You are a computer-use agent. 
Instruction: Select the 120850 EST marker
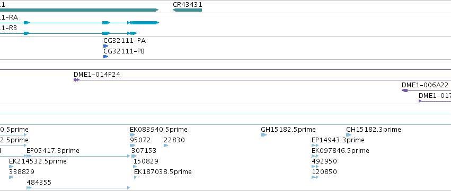click(315, 177)
